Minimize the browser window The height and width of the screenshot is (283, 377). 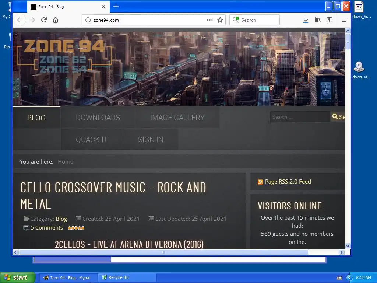tap(329, 7)
